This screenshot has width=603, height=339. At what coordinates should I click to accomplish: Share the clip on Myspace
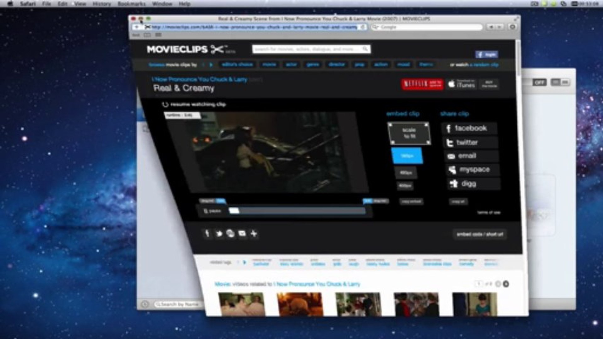pos(471,170)
